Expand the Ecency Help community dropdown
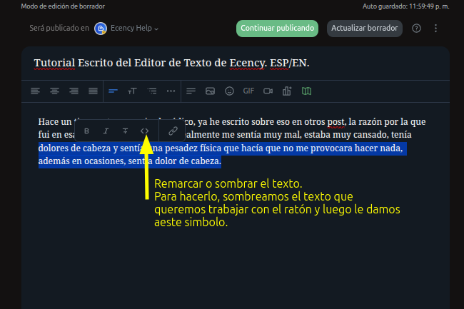This screenshot has width=464, height=309. (x=135, y=29)
